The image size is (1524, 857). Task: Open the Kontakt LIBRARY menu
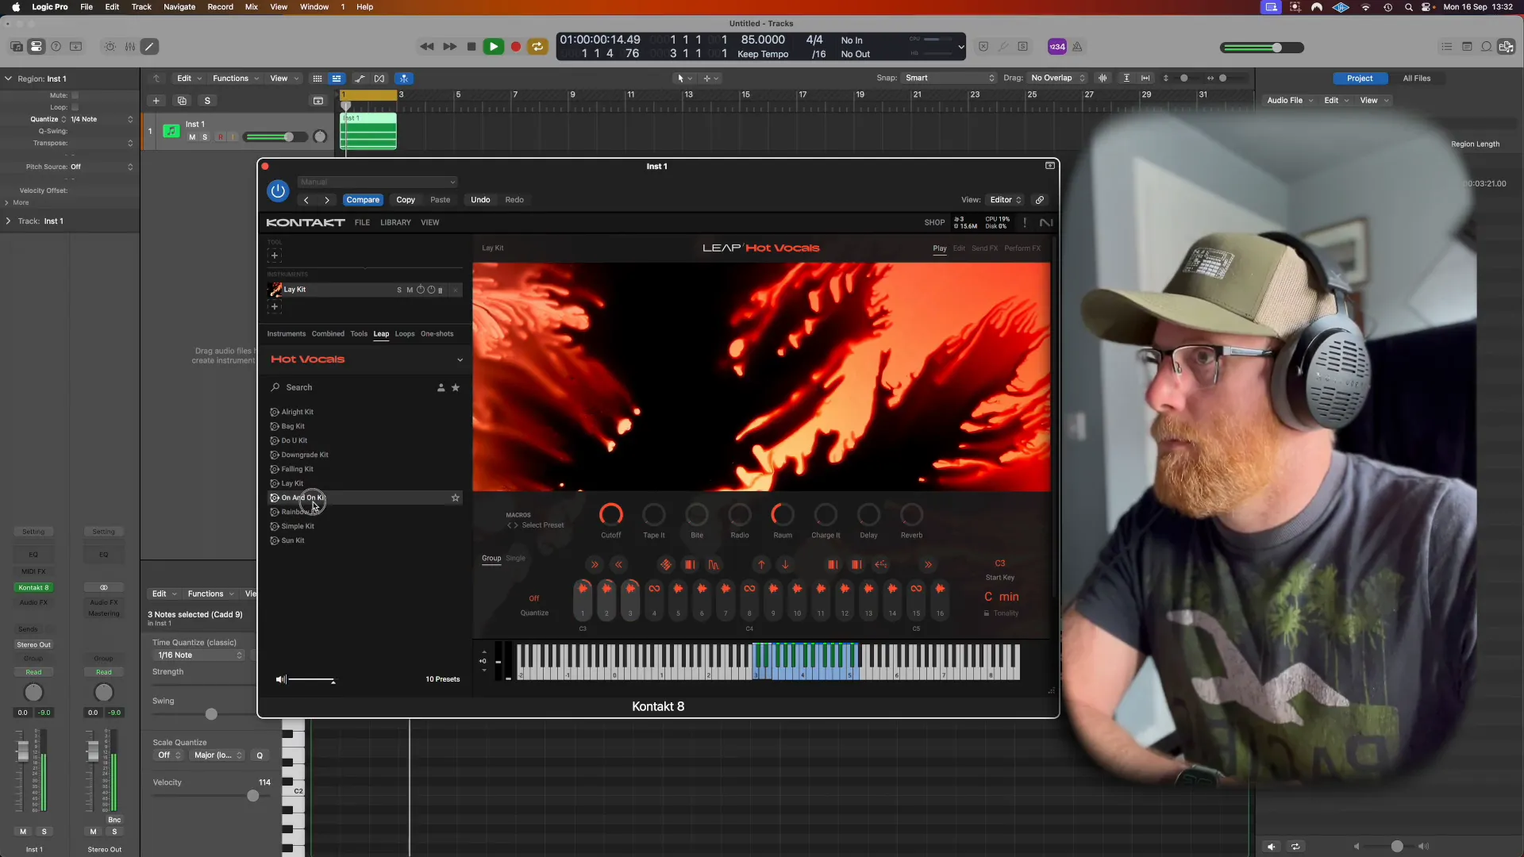pos(395,223)
